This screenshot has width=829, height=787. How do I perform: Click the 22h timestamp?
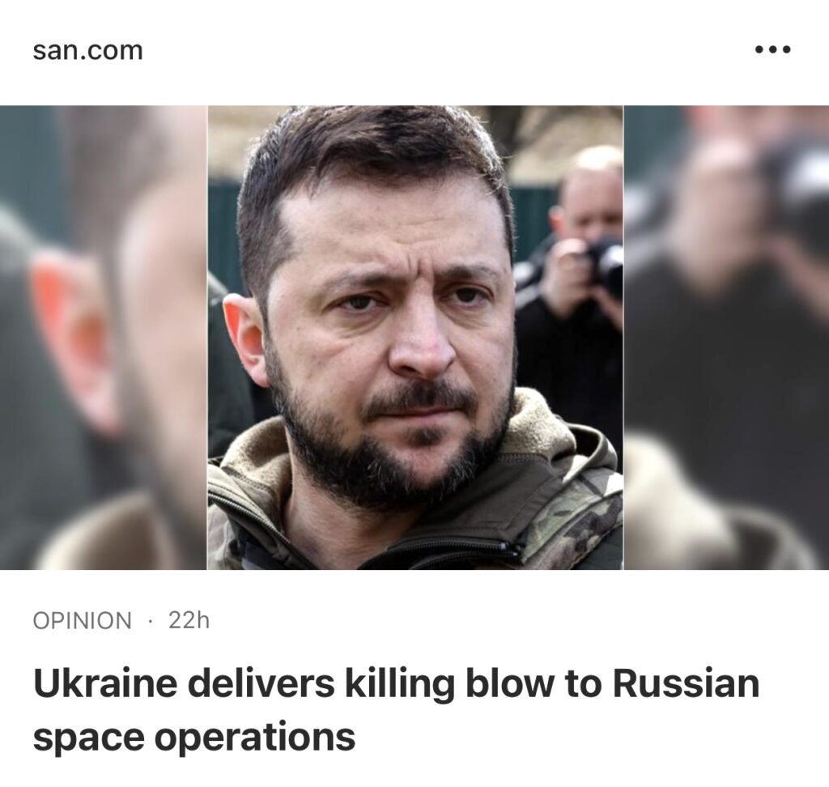189,620
